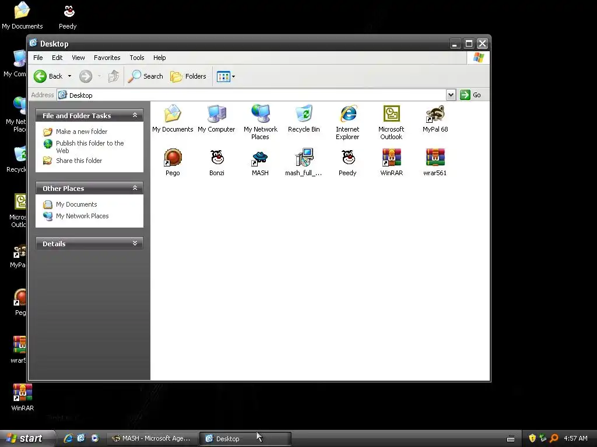Image resolution: width=597 pixels, height=447 pixels.
Task: Open Forward button history dropdown arrow
Action: tap(99, 76)
